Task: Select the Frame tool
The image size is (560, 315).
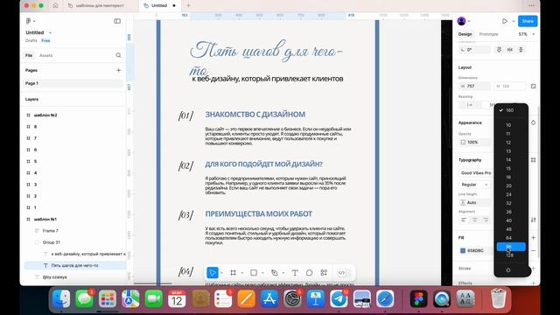Action: point(234,273)
